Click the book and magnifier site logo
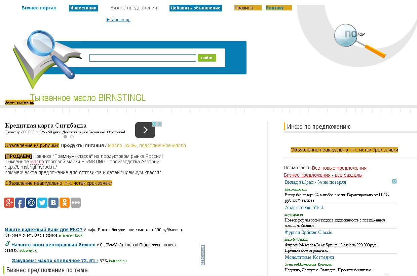The width and height of the screenshot is (417, 276). 46,59
